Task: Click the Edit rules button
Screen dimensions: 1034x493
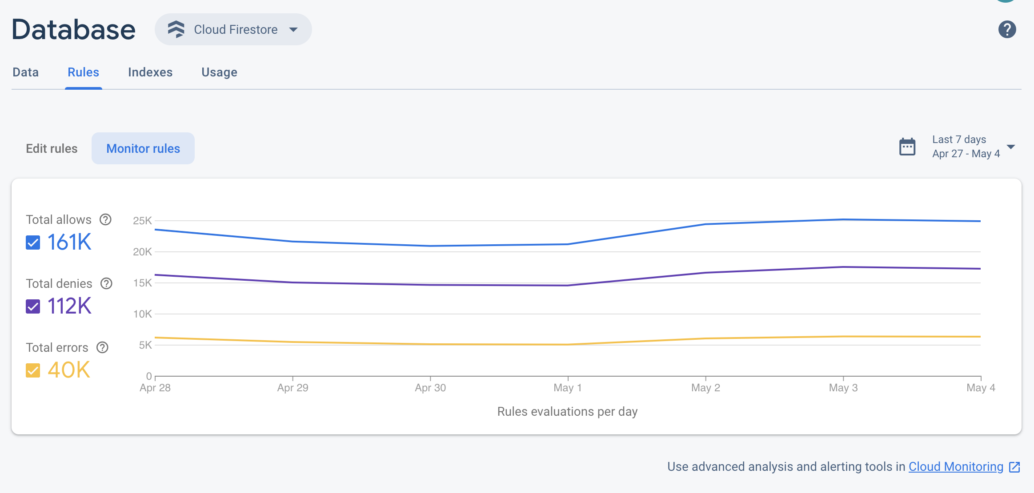Action: point(51,148)
